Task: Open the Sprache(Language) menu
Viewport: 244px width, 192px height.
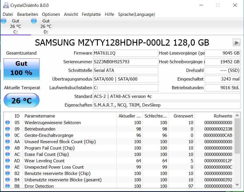Action: point(136,14)
